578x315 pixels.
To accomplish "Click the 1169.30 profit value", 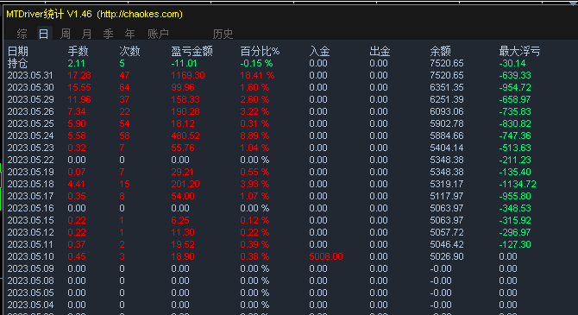I will [188, 76].
